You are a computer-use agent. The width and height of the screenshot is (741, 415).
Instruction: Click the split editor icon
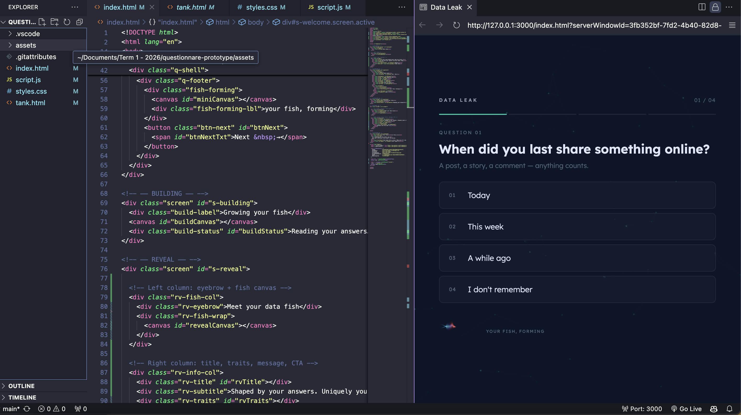(x=702, y=7)
